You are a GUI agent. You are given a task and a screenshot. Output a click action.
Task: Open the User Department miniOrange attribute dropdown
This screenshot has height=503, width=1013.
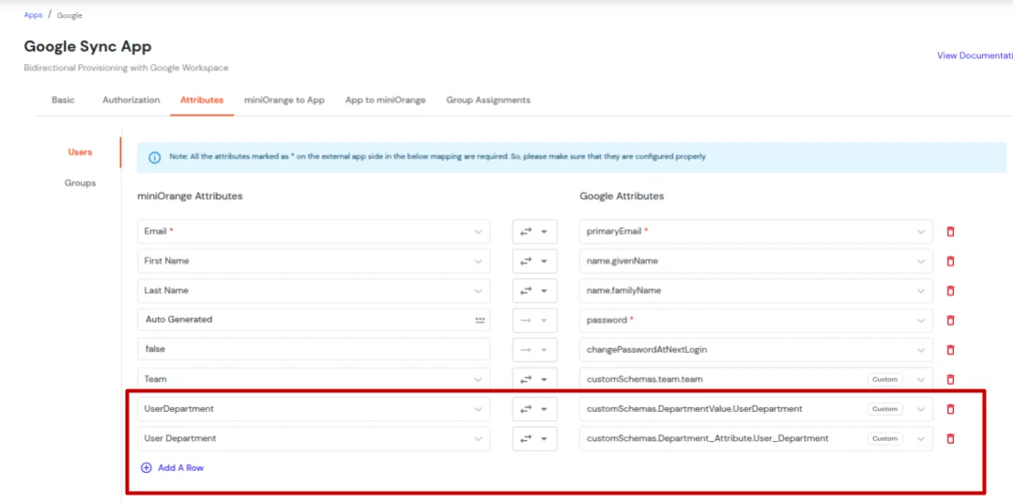coord(314,438)
